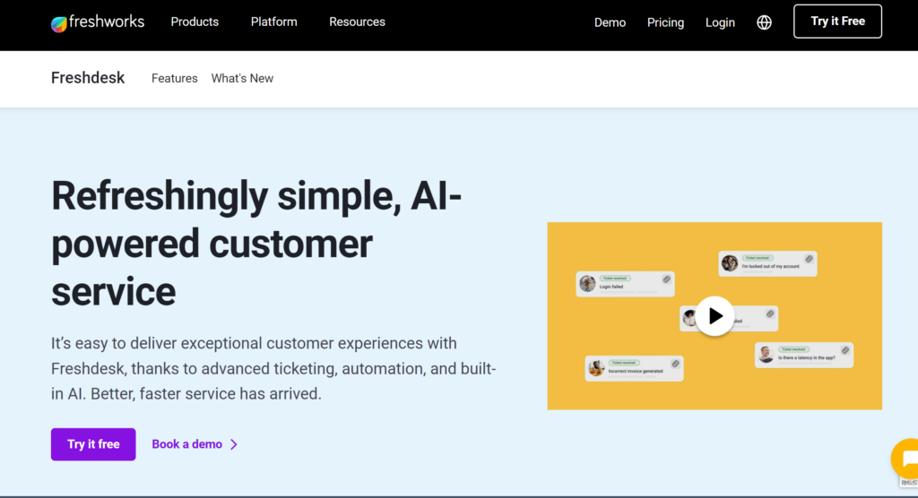Image resolution: width=918 pixels, height=498 pixels.
Task: Click the outlined Try it Free header button
Action: point(837,21)
